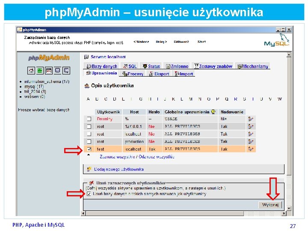This screenshot has height=231, width=308.
Task: Click the phpMyAdmin logo in the sidebar
Action: [49, 58]
